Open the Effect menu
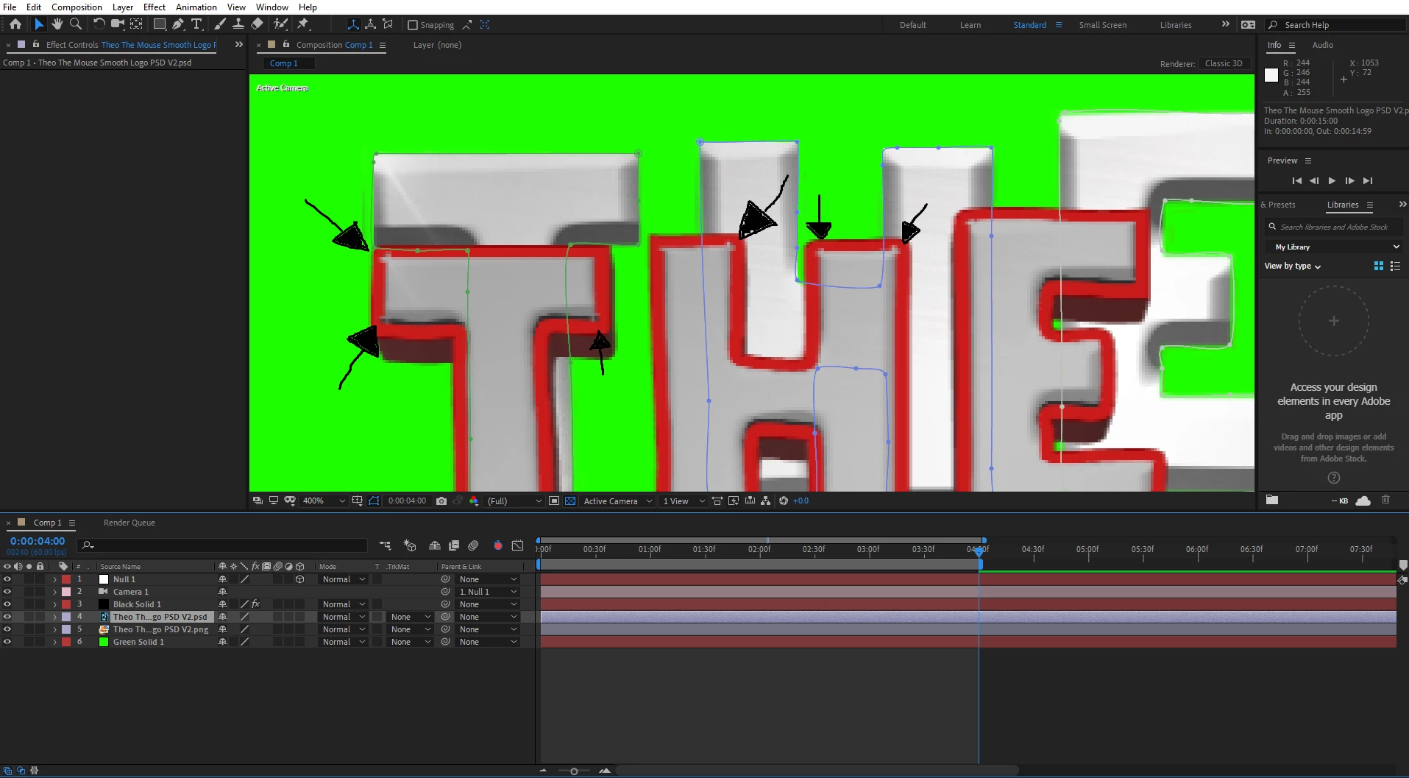This screenshot has height=778, width=1409. pyautogui.click(x=154, y=7)
